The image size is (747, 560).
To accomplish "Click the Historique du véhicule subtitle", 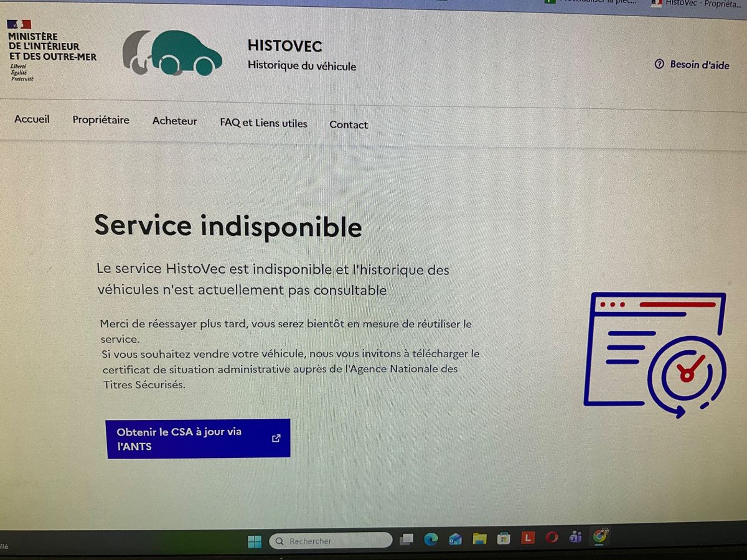I will pos(302,65).
